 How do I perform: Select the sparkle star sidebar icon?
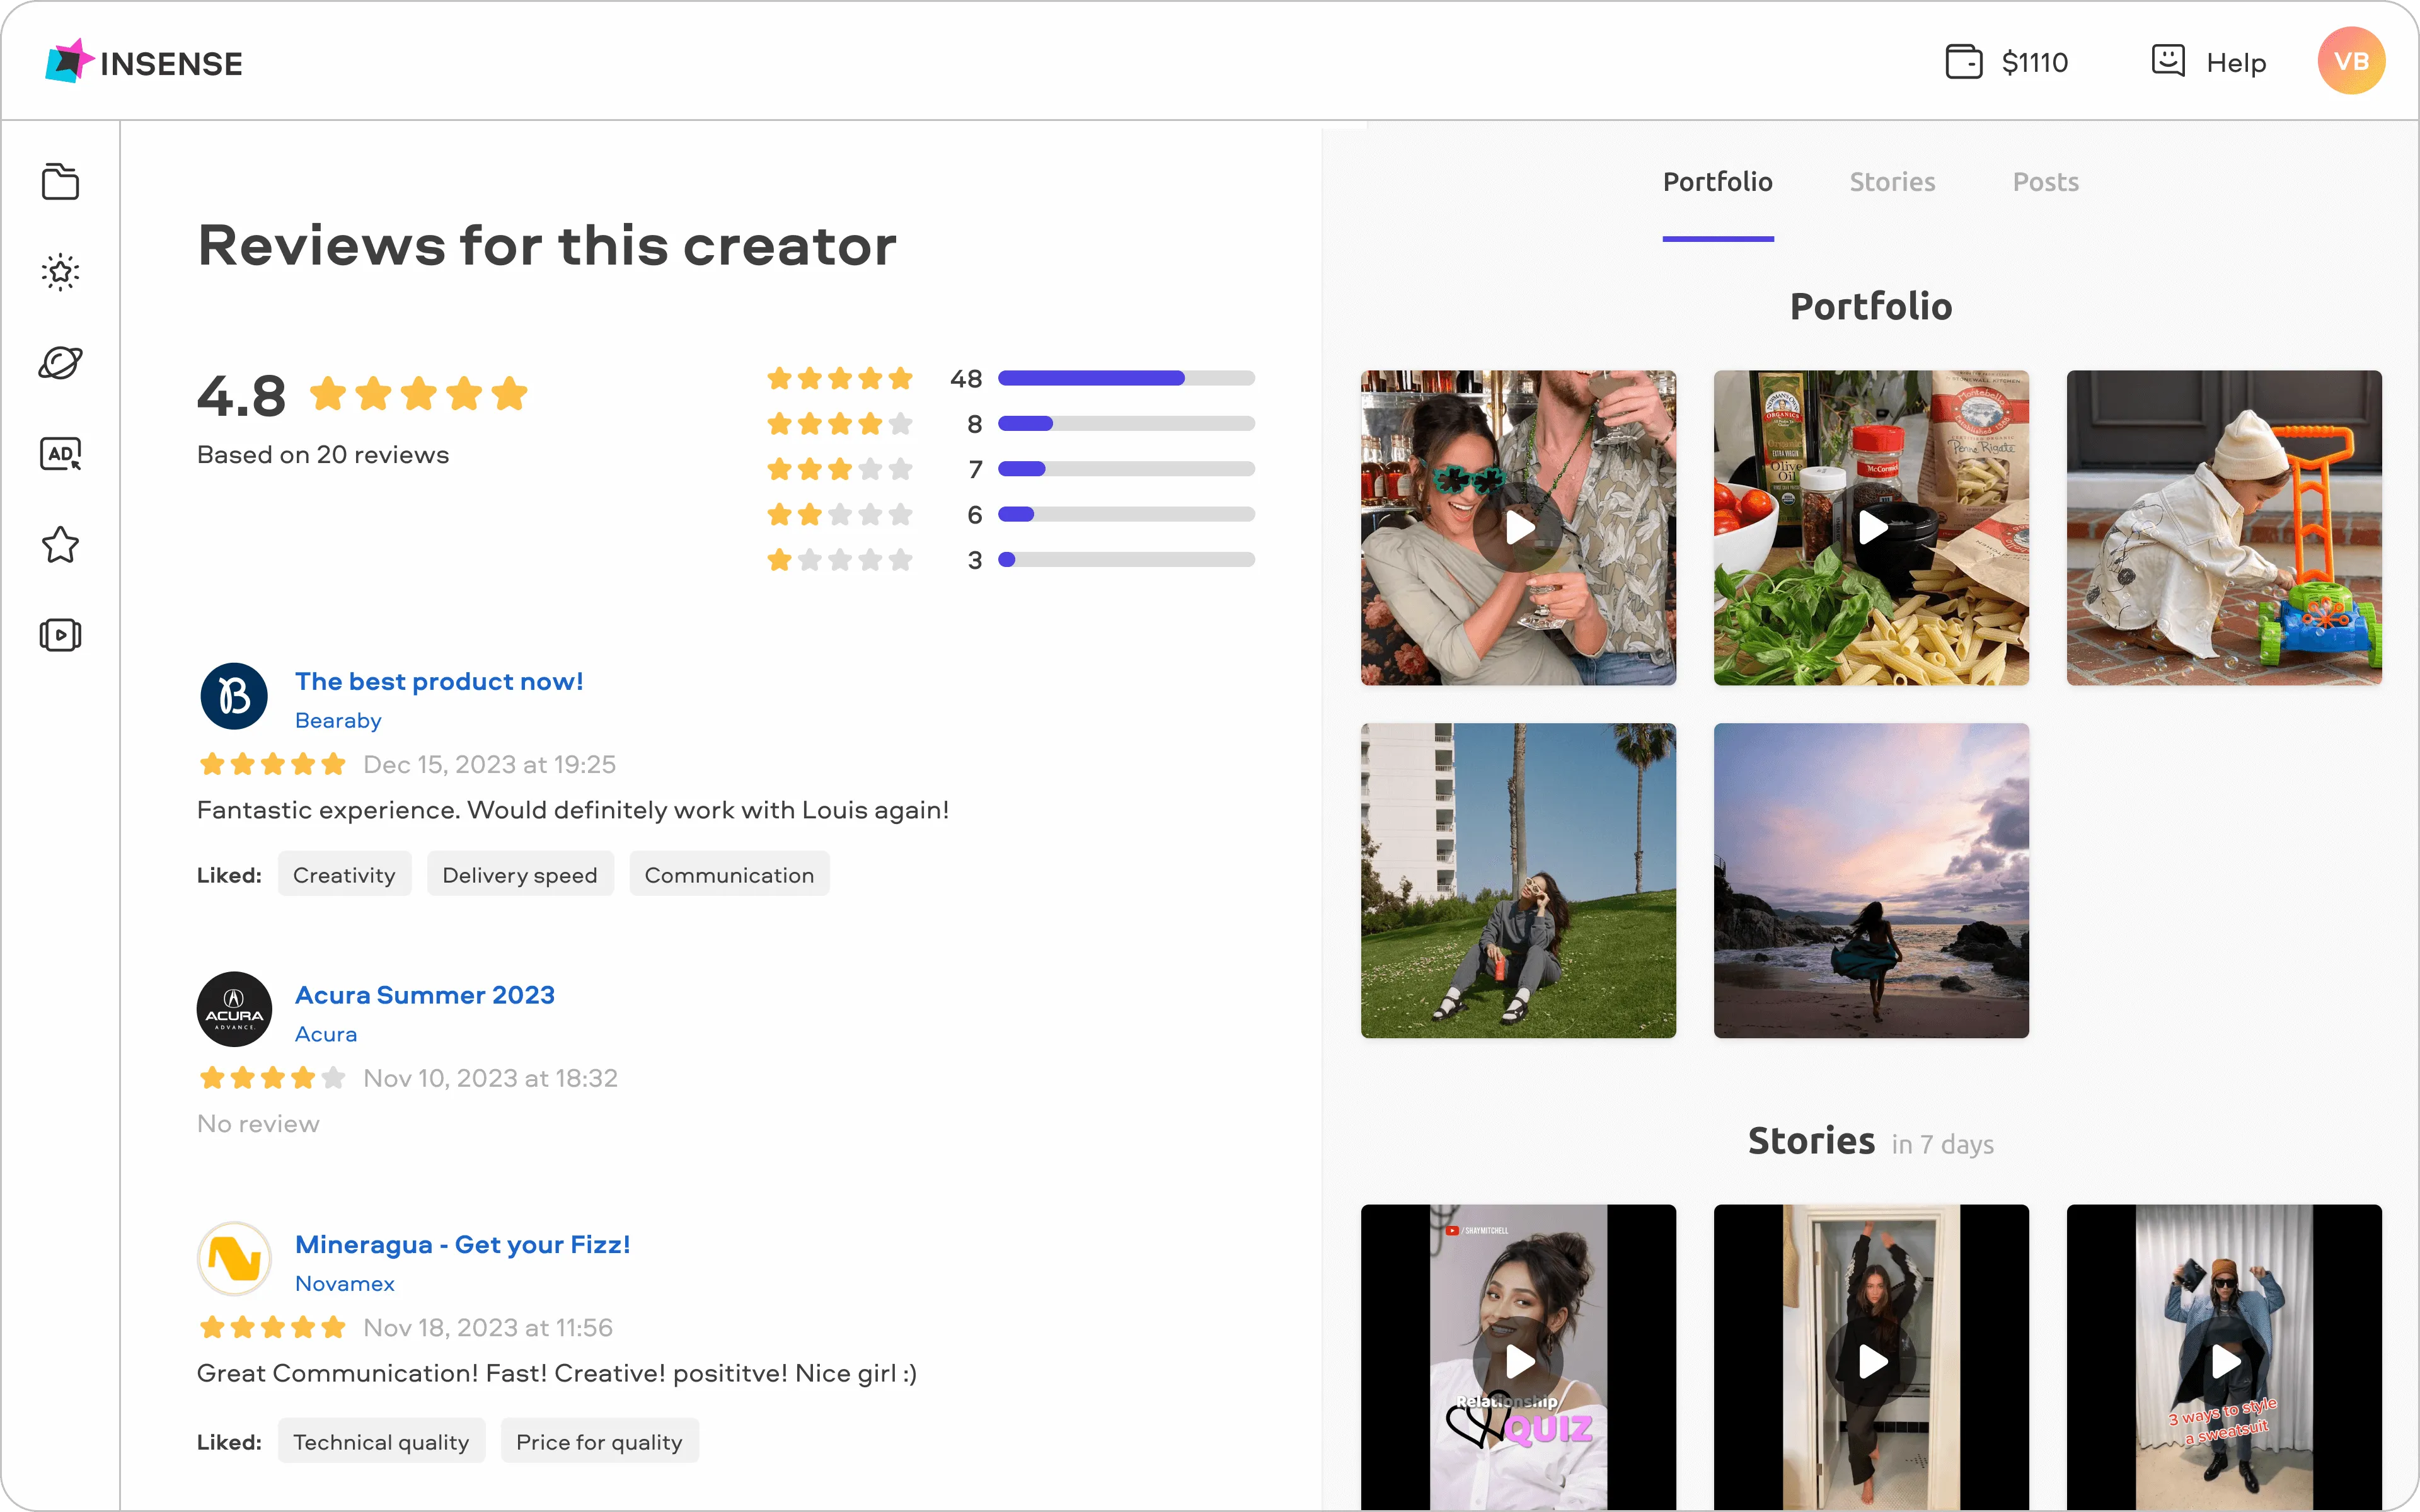click(x=60, y=272)
